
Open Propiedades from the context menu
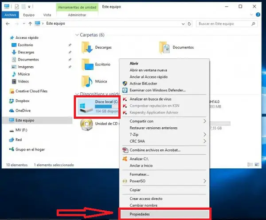164,214
